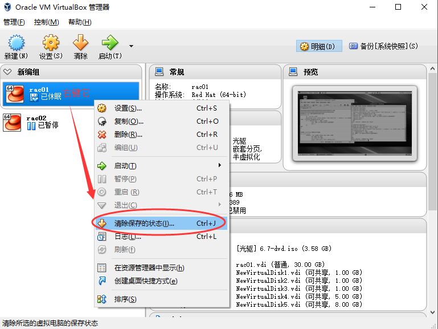Switch to Snapshots (备份[系统快照]) view
Image resolution: width=438 pixels, height=329 pixels.
384,46
